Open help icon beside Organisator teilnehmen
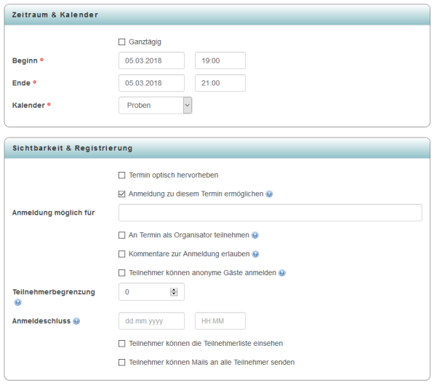434x383 pixels. (x=255, y=235)
